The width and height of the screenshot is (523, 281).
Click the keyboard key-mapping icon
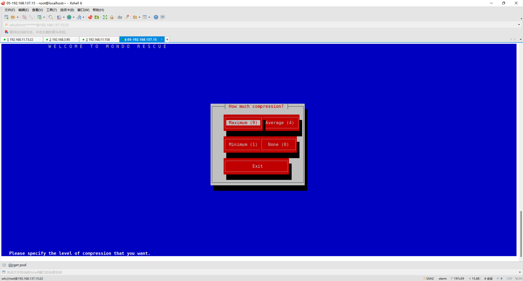[x=120, y=17]
